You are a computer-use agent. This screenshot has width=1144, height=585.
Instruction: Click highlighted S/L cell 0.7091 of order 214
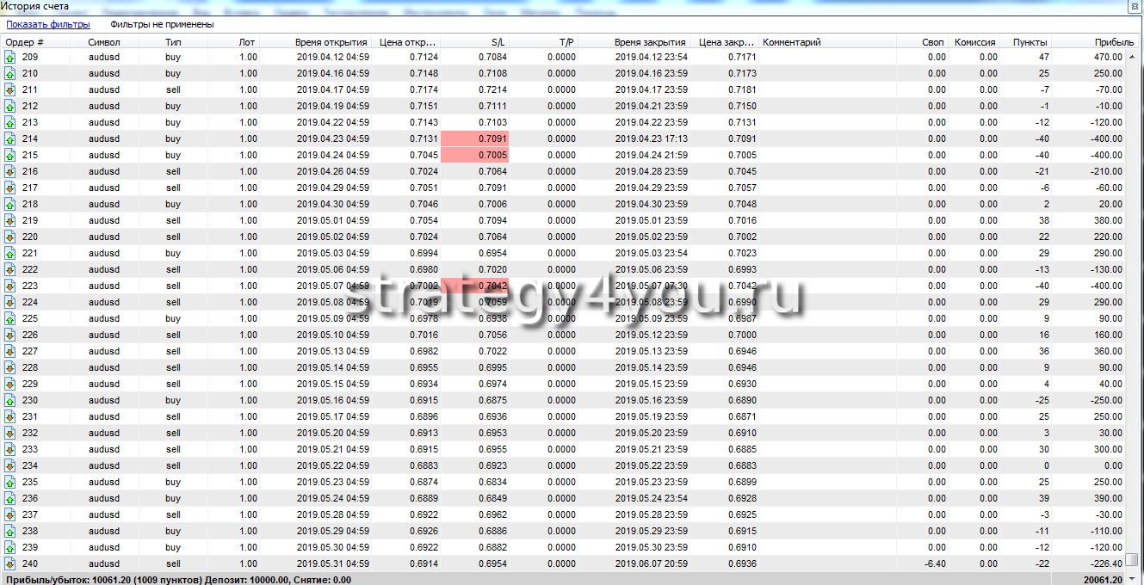coord(474,139)
